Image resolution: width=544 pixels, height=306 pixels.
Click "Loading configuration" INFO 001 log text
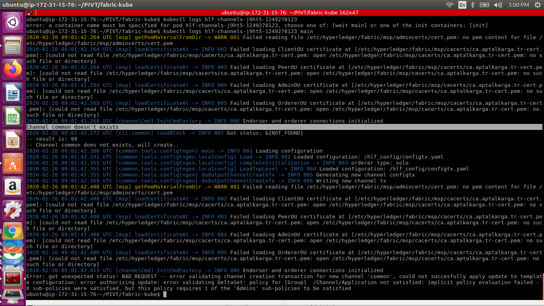click(289, 151)
